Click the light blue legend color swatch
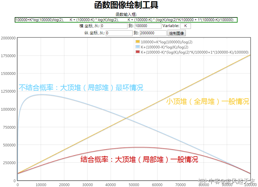The width and height of the screenshot is (258, 187). (x=138, y=47)
